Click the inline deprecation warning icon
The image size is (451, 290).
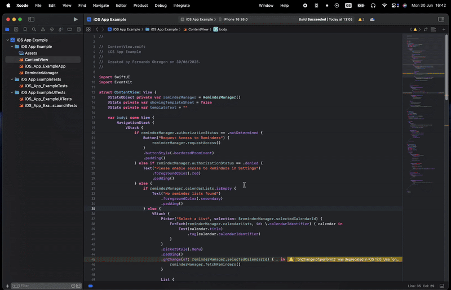pos(291,259)
